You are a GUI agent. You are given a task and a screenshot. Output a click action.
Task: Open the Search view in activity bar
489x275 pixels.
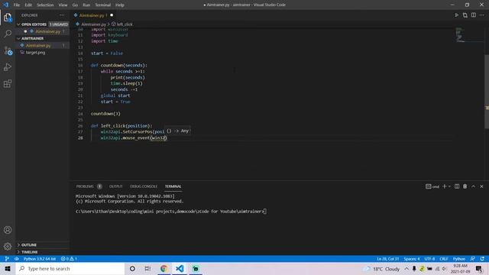(8, 34)
